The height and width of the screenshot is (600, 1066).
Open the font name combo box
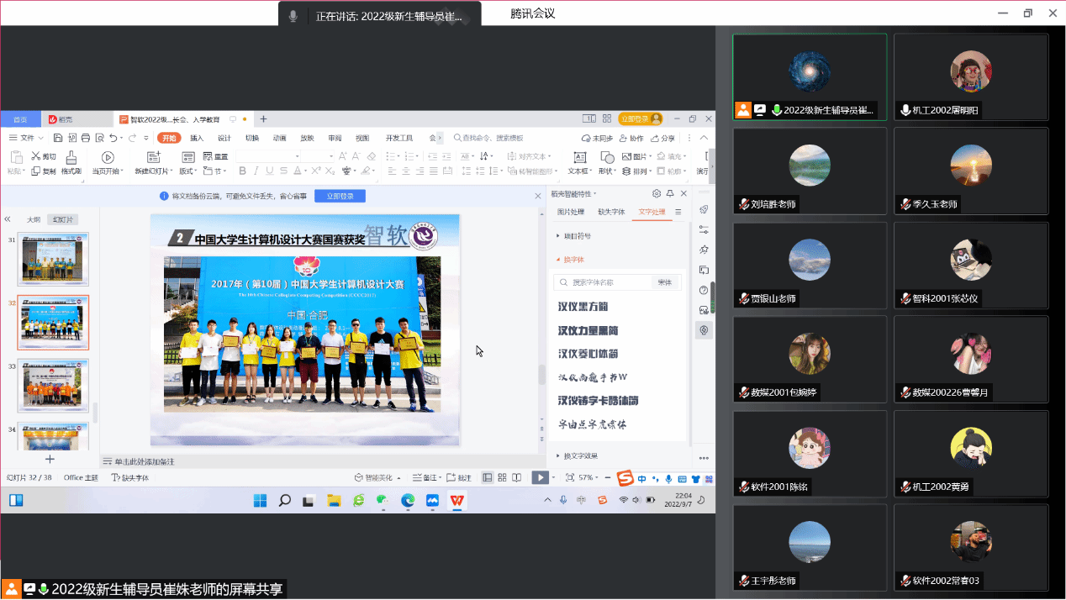[268, 156]
